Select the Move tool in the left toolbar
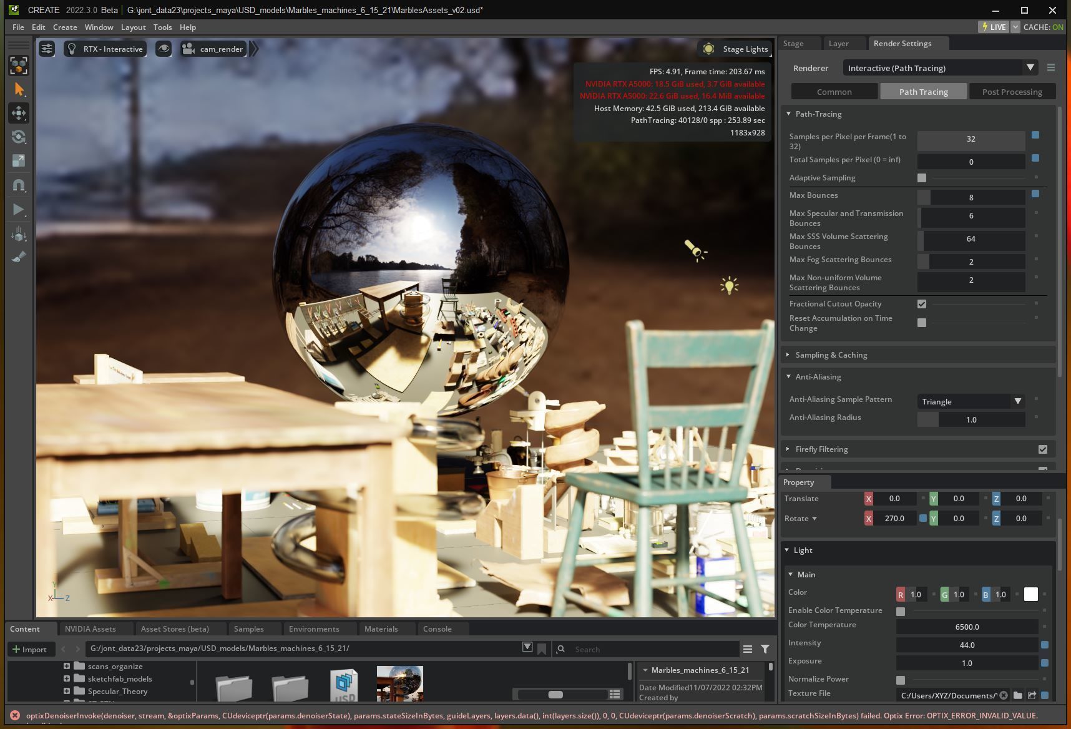This screenshot has width=1071, height=729. click(19, 113)
